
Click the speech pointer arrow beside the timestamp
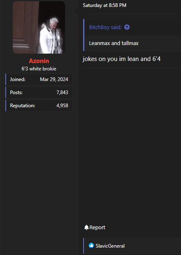[x=76, y=11]
